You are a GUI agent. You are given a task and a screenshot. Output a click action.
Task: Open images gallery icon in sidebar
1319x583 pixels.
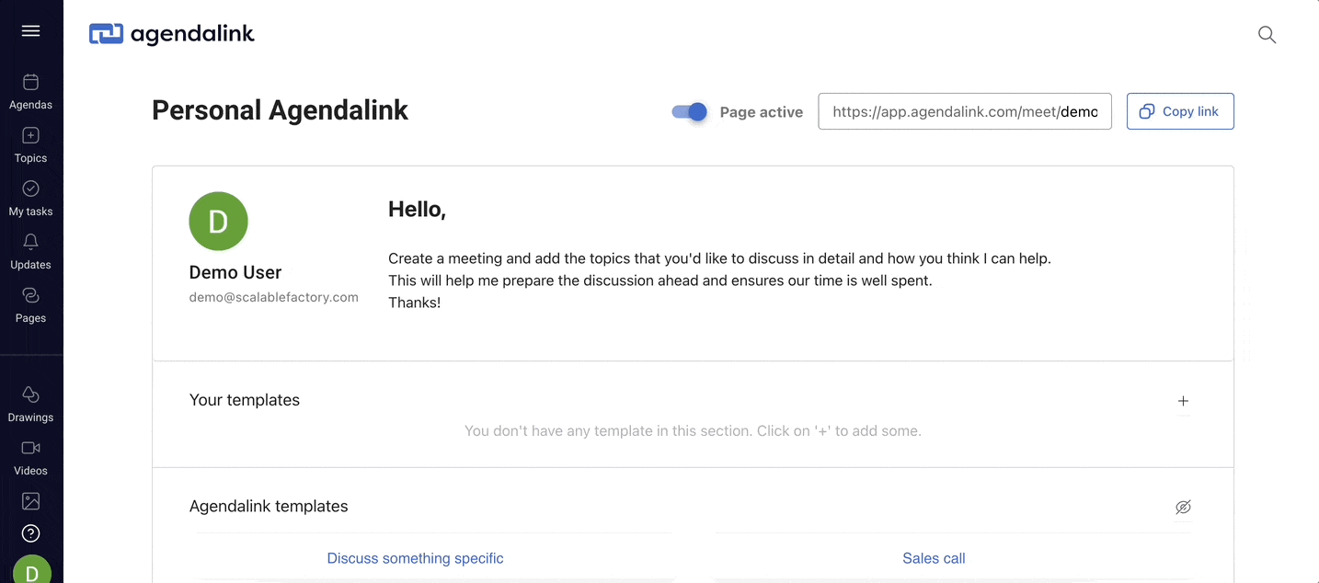coord(30,501)
